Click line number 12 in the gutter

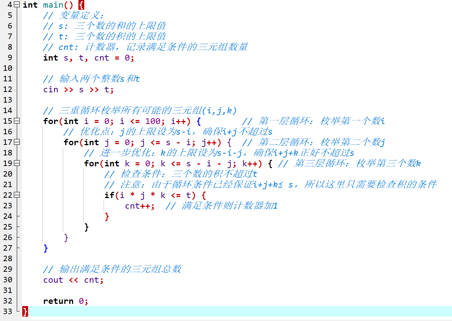(7, 89)
